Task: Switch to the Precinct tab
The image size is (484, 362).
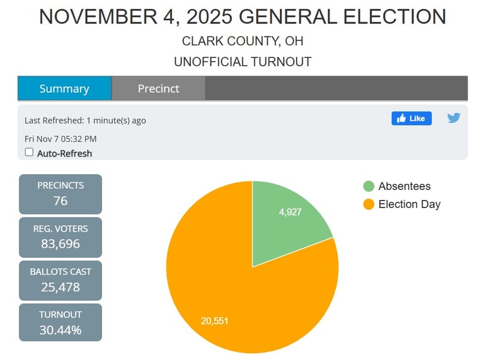Action: pyautogui.click(x=158, y=88)
